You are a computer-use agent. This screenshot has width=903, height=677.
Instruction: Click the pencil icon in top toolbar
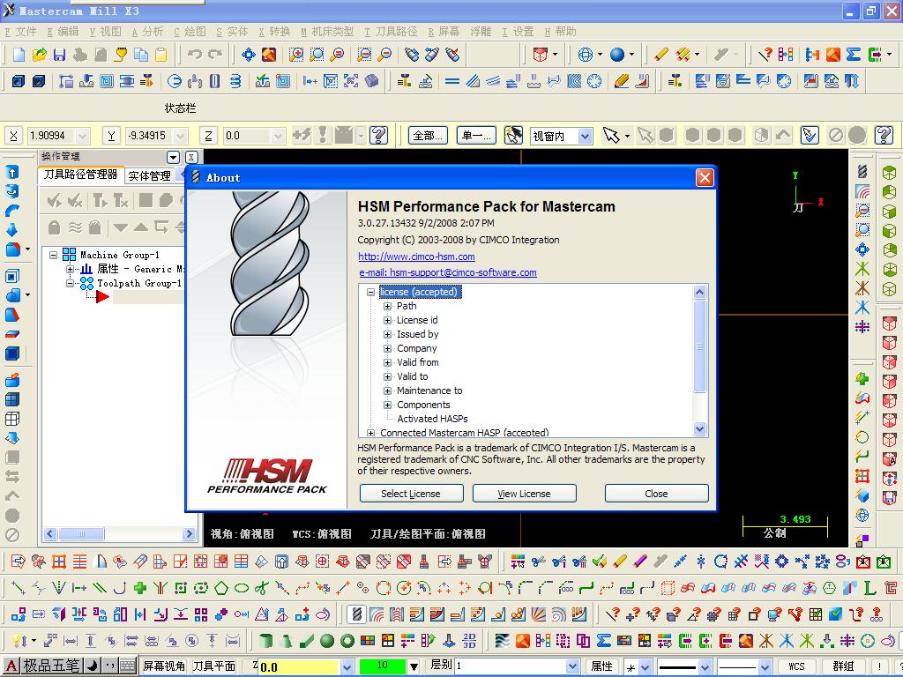(x=660, y=55)
